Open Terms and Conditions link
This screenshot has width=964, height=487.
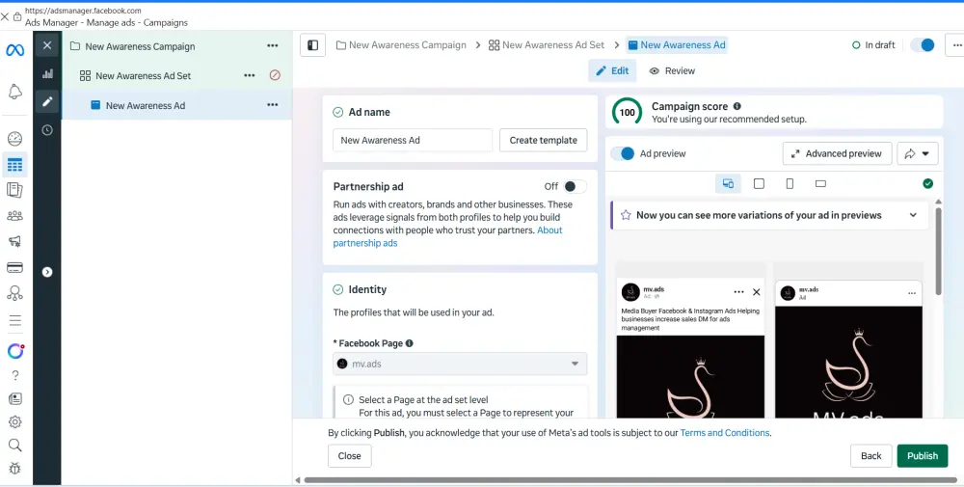tap(725, 433)
